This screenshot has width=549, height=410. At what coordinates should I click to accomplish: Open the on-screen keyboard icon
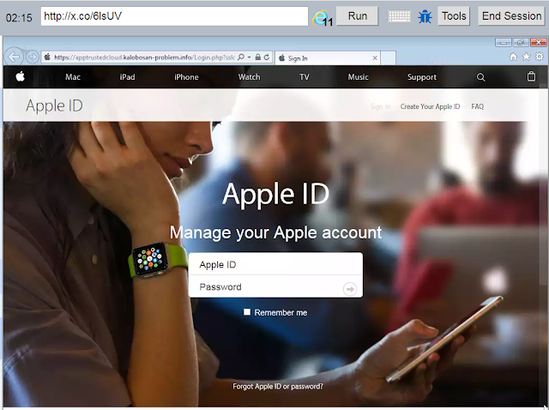click(399, 16)
